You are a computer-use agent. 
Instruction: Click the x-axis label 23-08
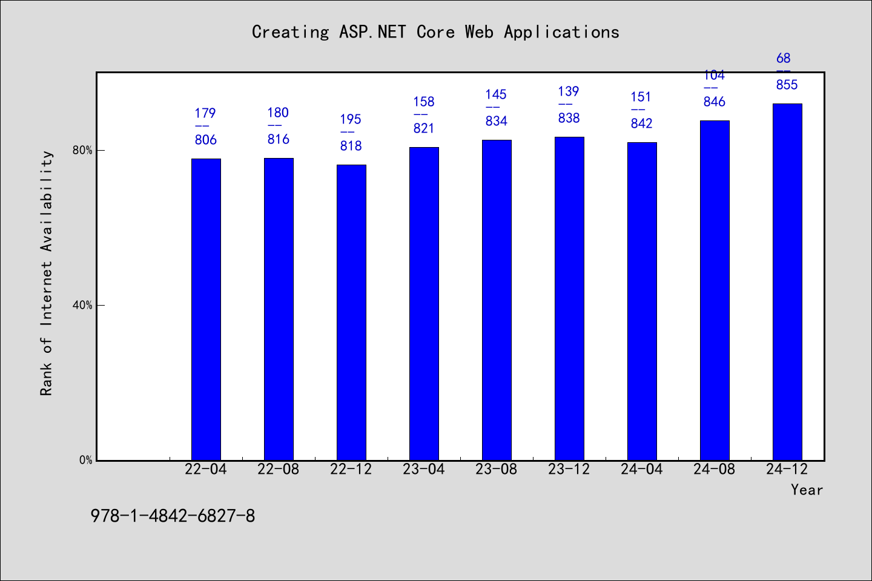pos(497,469)
